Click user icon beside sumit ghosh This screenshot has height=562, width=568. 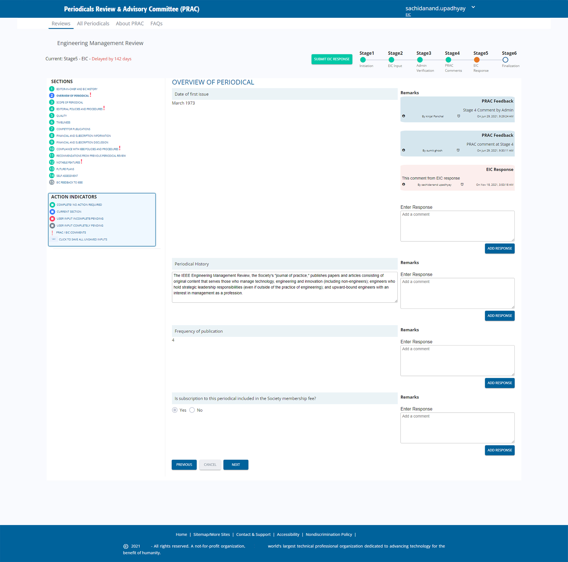click(x=404, y=150)
